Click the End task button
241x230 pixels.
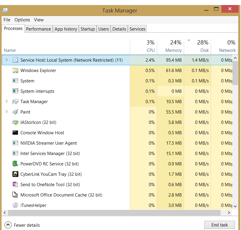(219, 225)
